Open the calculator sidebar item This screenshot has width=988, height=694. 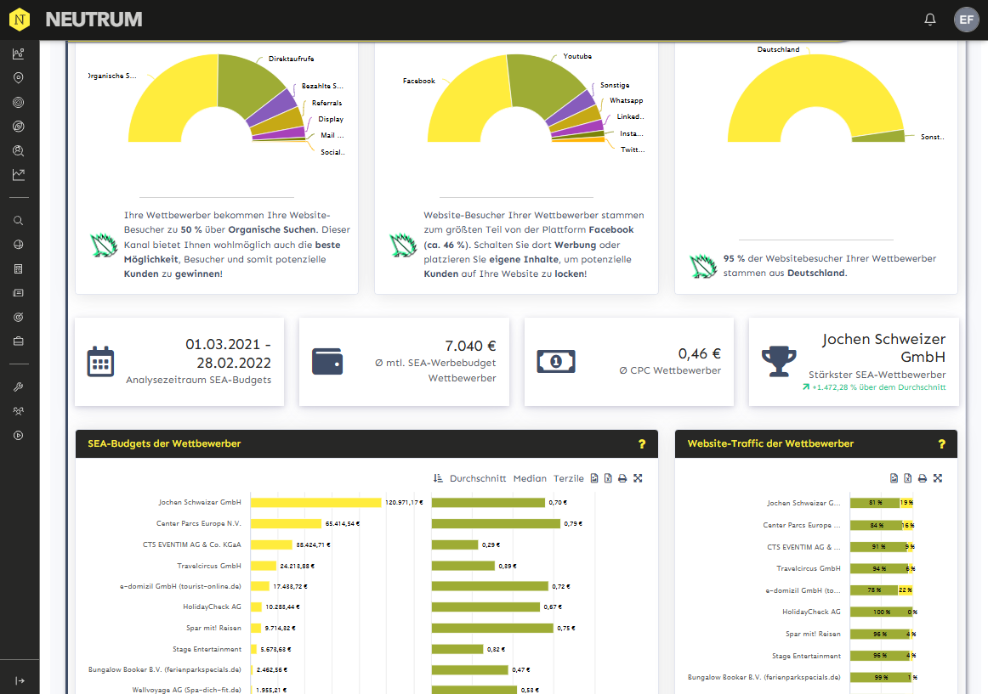(19, 268)
